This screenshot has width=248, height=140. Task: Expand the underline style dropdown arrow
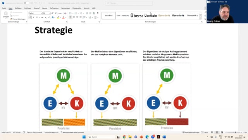(39, 17)
